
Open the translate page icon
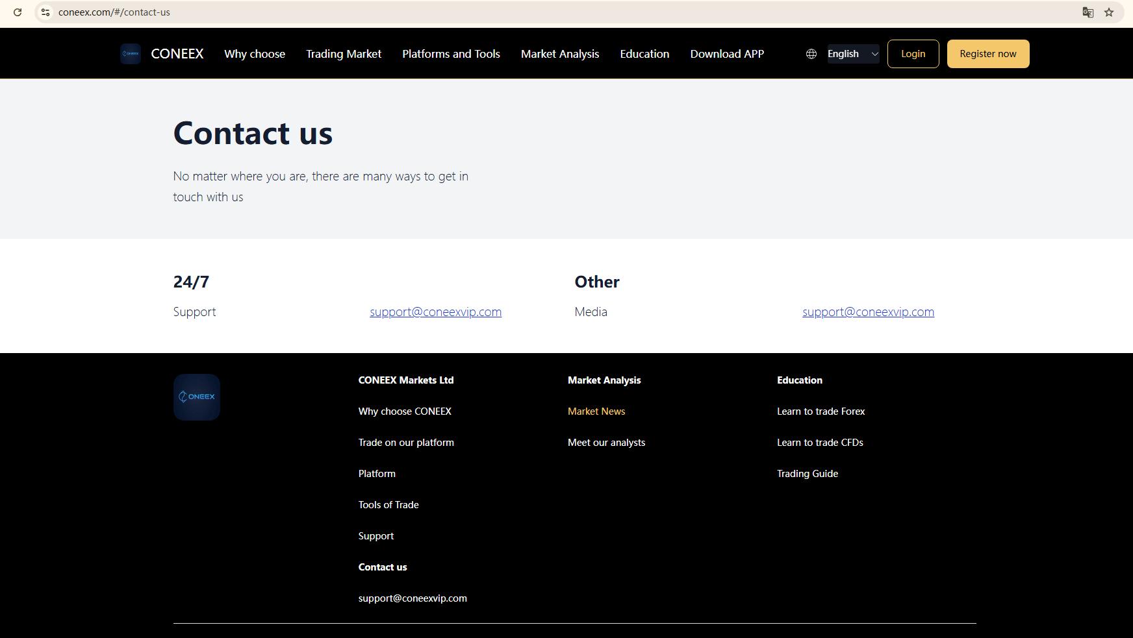pos(1088,12)
